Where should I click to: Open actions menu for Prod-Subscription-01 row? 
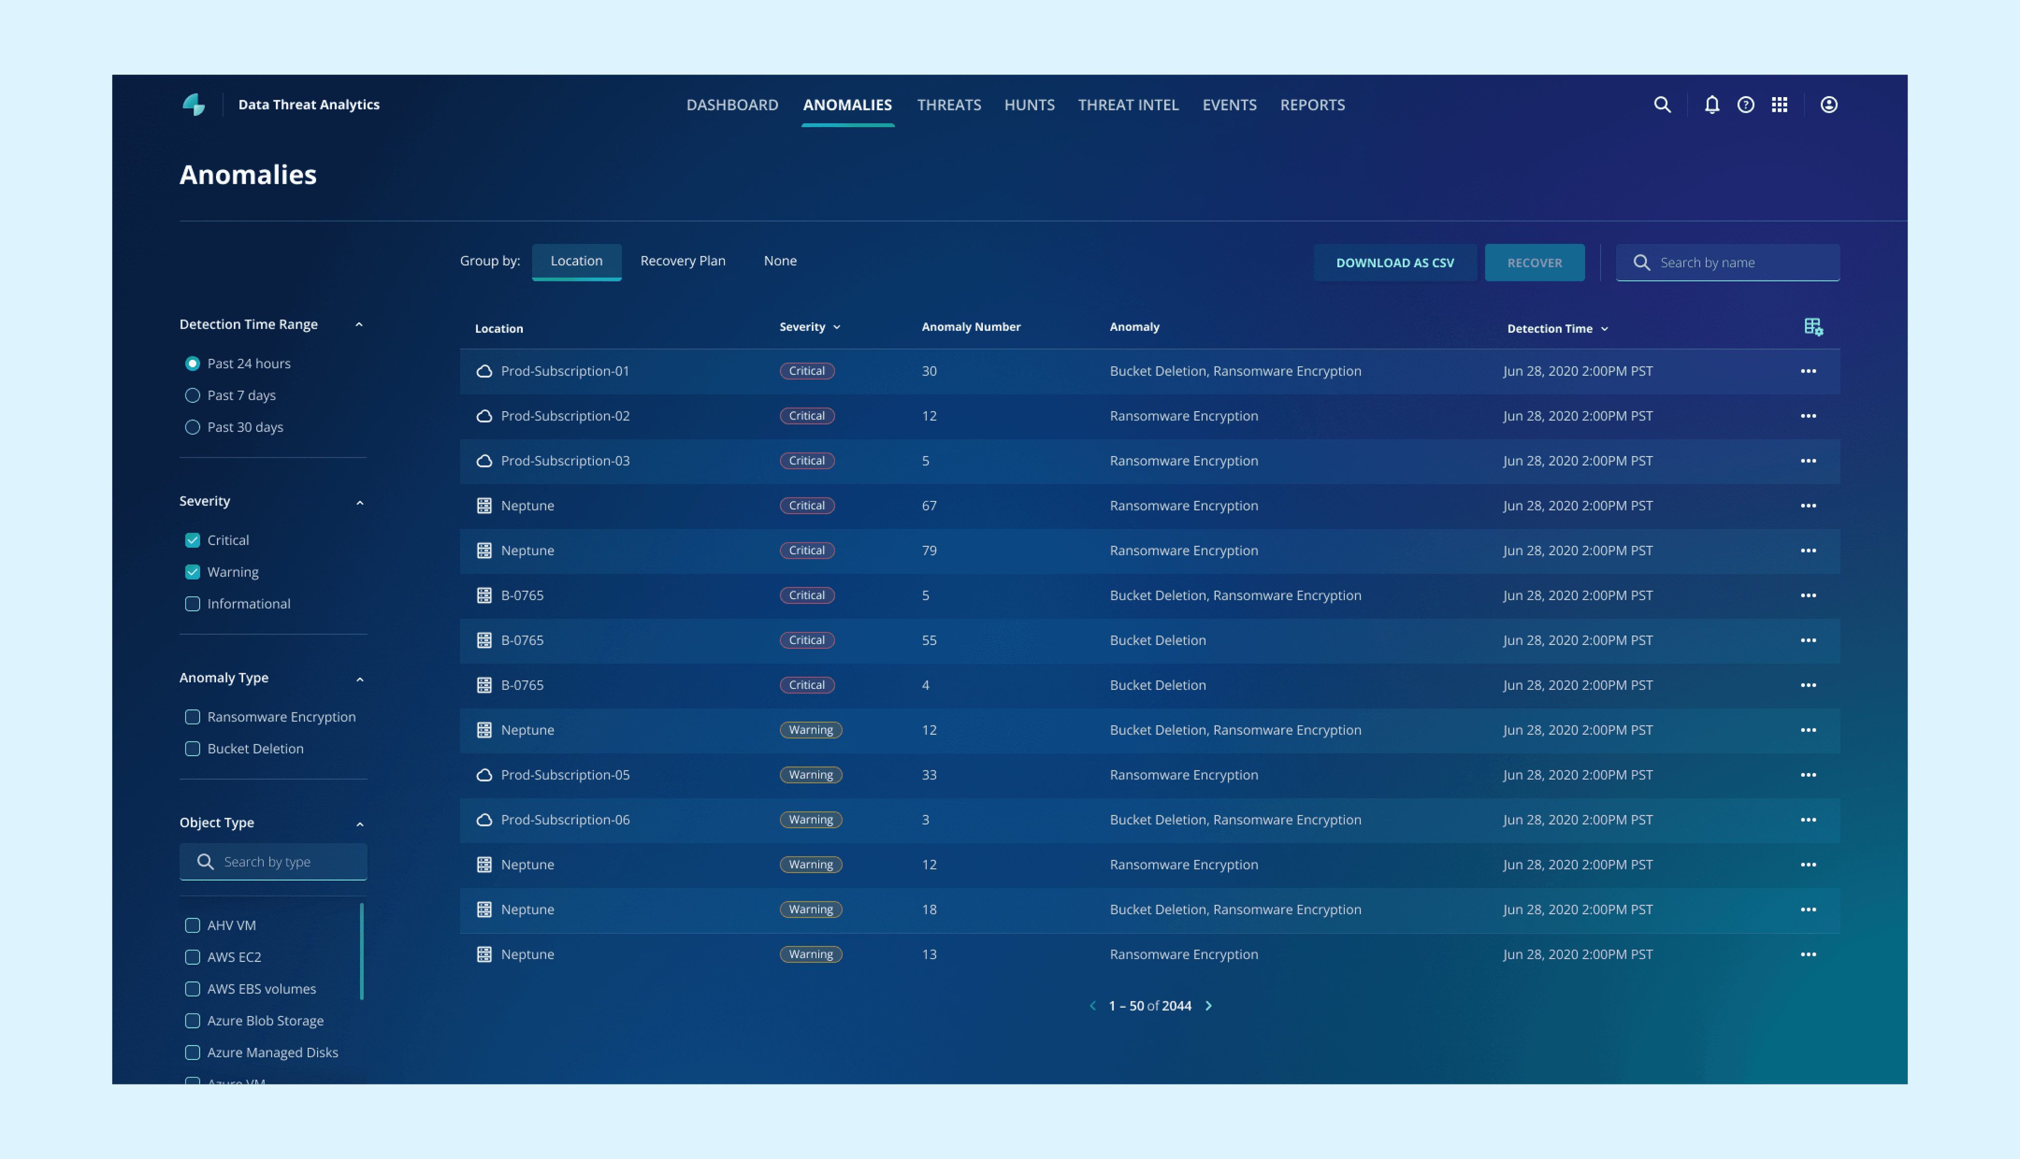[1808, 371]
